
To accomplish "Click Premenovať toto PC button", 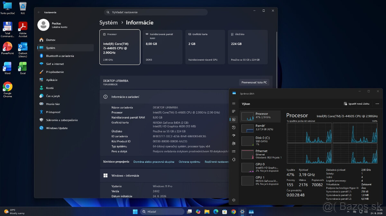I will (254, 82).
